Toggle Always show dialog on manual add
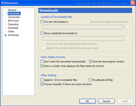The height and width of the screenshot is (106, 136). (x=88, y=22)
